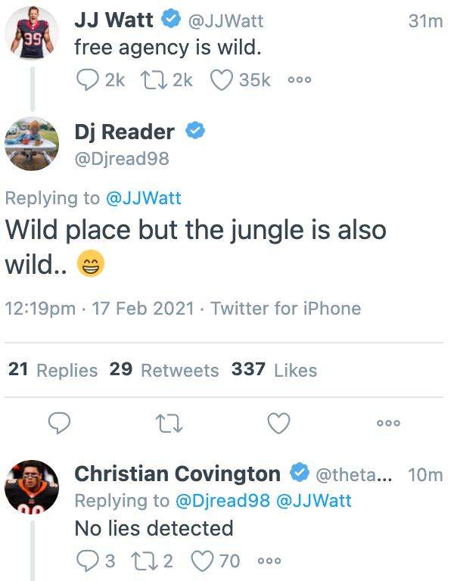The height and width of the screenshot is (581, 457).
Task: Open Christian Covington's profile avatar
Action: pos(31,486)
